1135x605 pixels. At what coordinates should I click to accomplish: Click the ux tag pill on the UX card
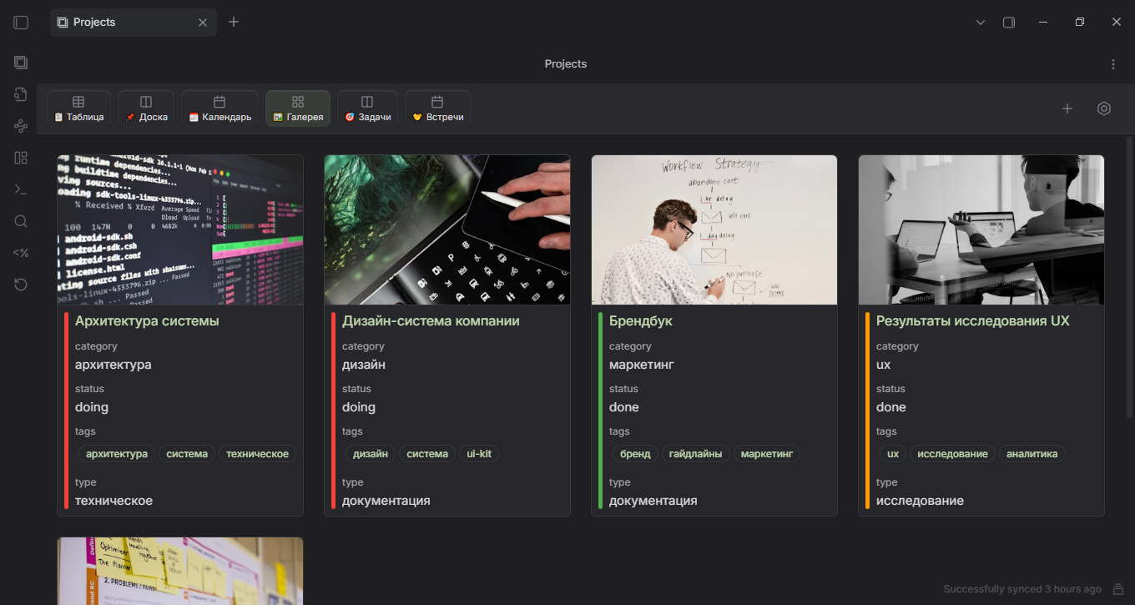(x=893, y=454)
